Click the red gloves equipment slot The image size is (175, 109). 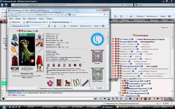[39, 44]
